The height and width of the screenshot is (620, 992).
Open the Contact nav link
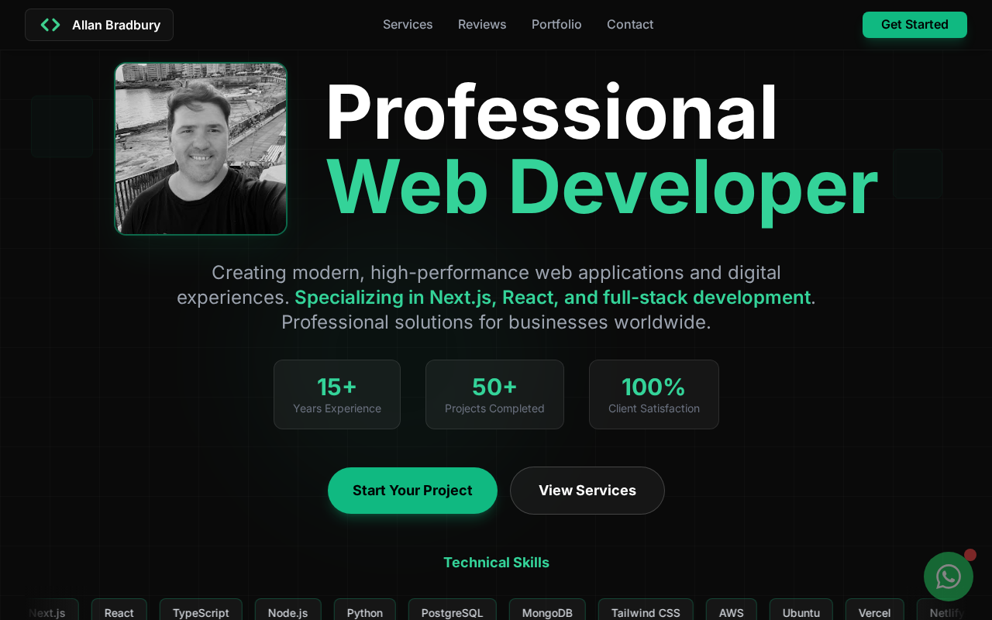[630, 25]
